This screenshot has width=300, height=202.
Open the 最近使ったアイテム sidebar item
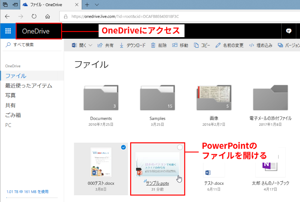pyautogui.click(x=28, y=86)
